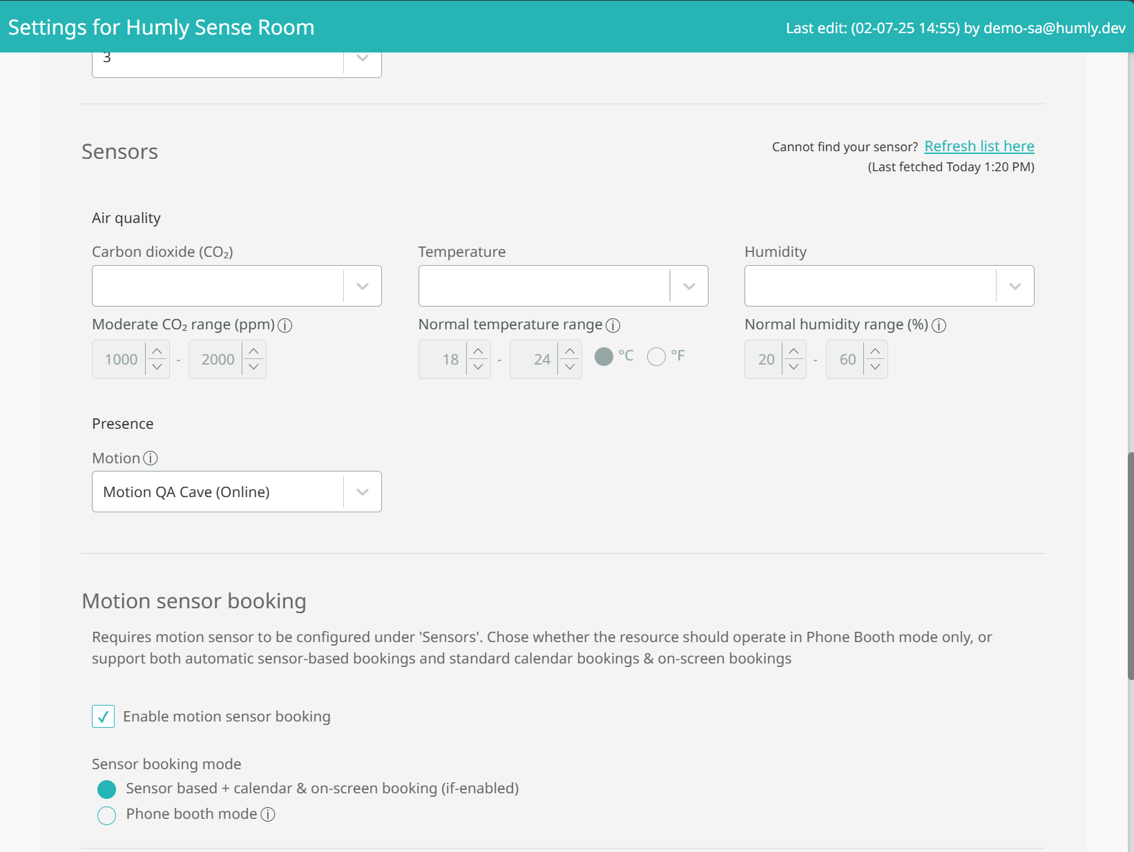
Task: Open the Humidity sensor dropdown
Action: pos(1015,285)
